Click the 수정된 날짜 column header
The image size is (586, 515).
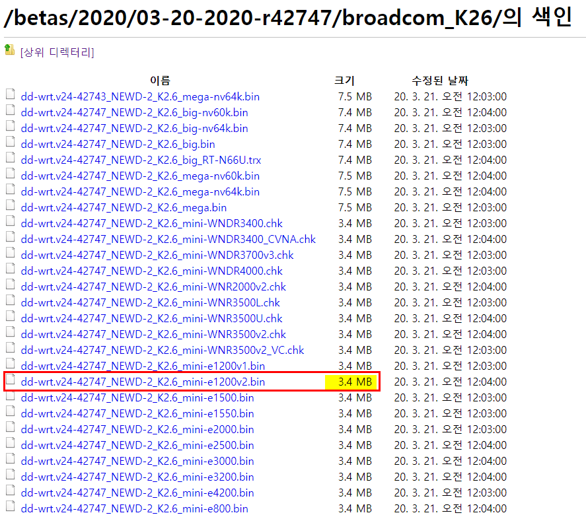pos(440,81)
